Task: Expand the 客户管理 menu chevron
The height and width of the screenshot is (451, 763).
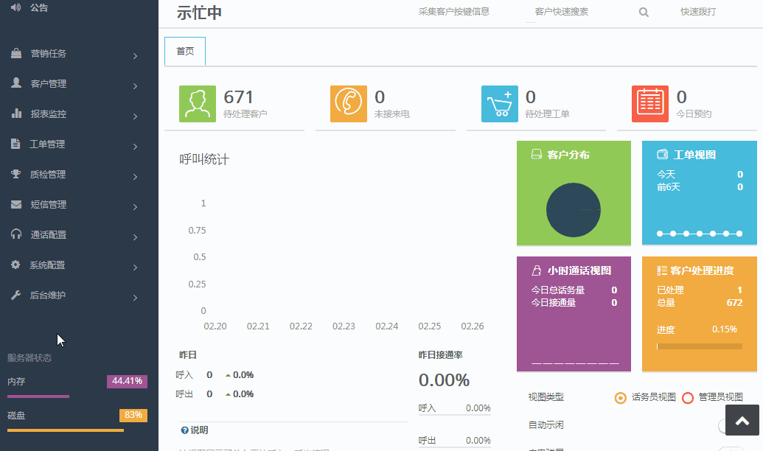Action: coord(136,86)
